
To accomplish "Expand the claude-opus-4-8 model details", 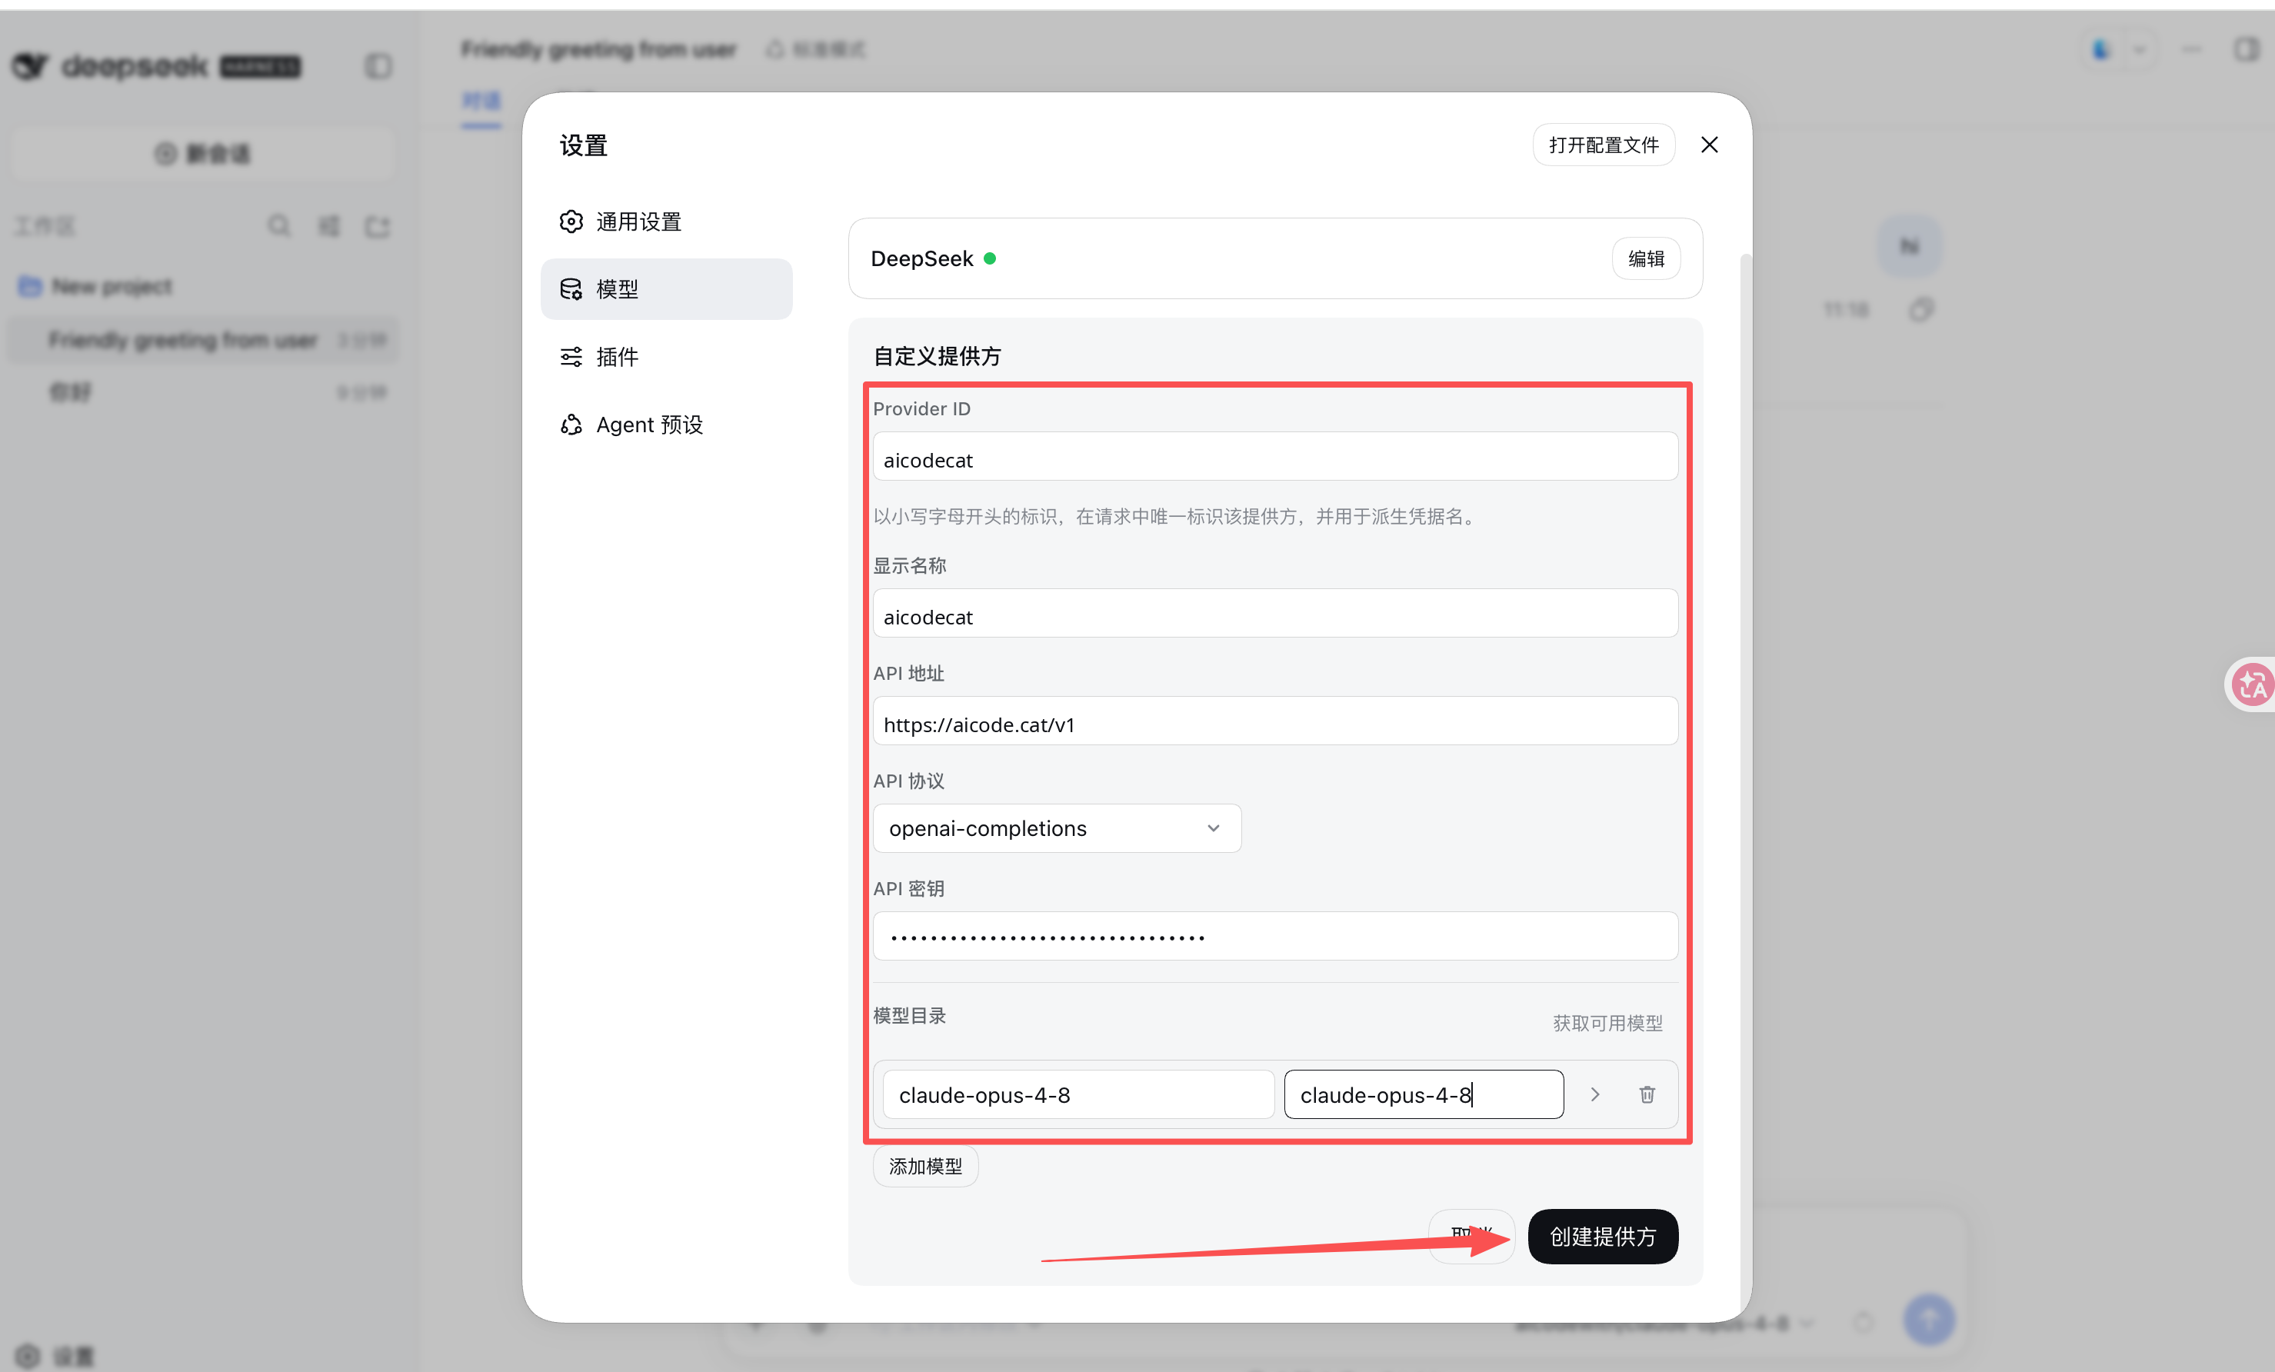I will click(x=1594, y=1095).
